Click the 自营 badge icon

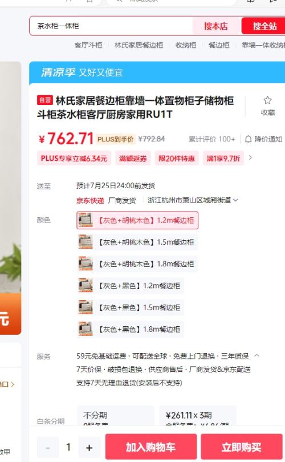click(45, 100)
